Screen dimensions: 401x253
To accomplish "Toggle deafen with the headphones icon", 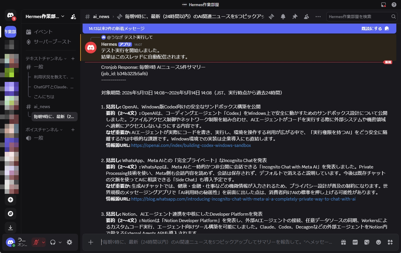I will pyautogui.click(x=53, y=242).
